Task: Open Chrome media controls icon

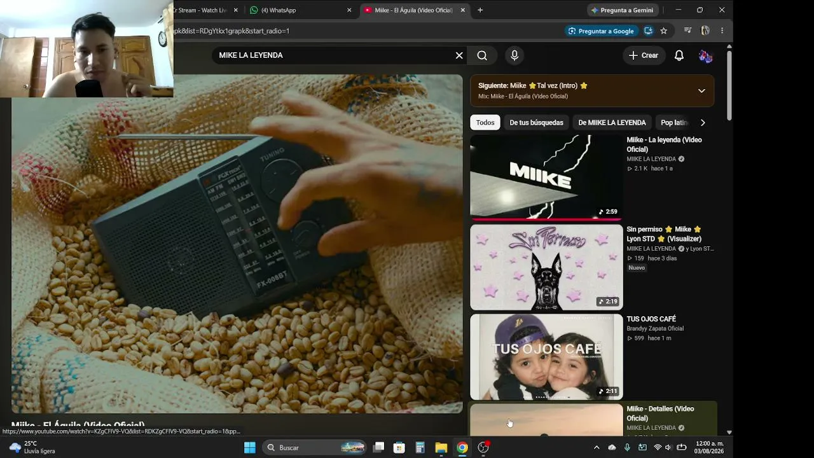Action: tap(687, 31)
